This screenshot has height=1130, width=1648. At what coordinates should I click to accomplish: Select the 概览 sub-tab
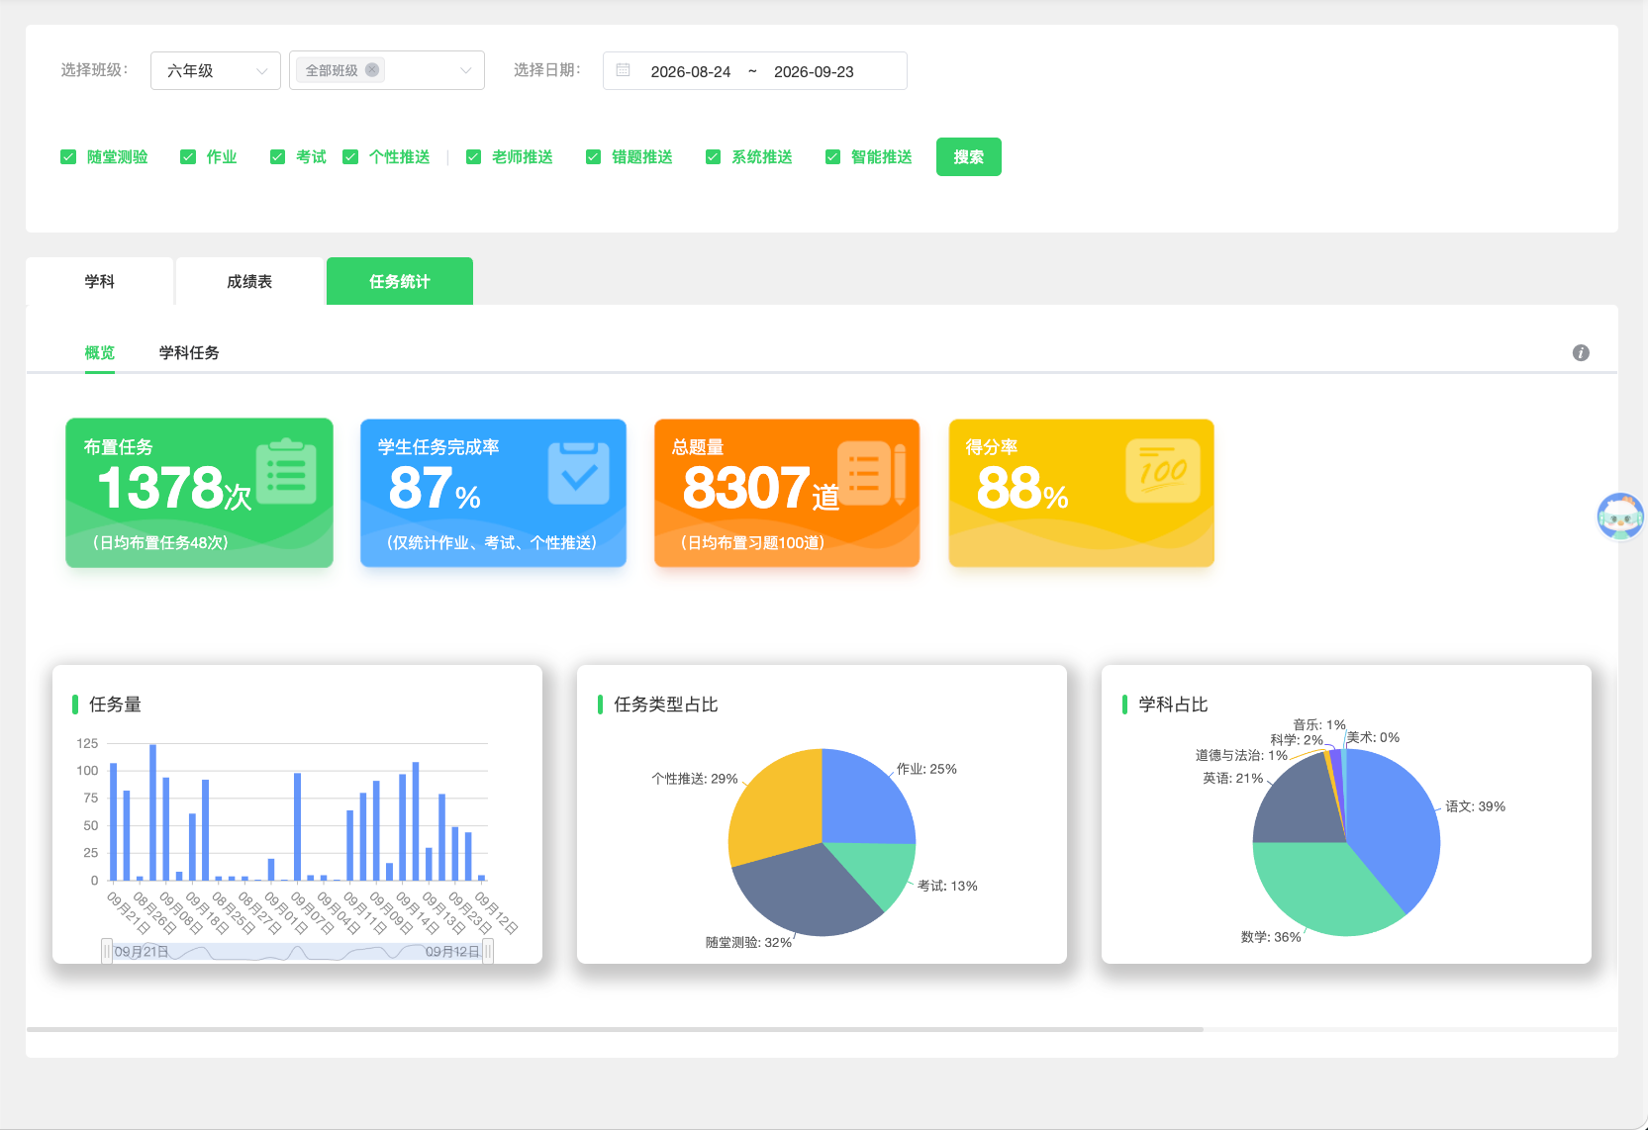point(100,352)
